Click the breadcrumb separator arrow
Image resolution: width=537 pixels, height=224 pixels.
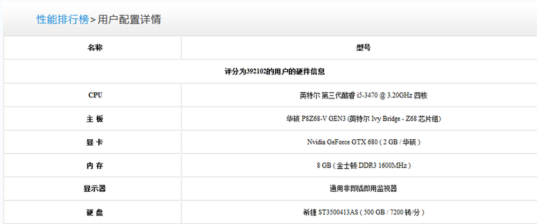pos(93,20)
